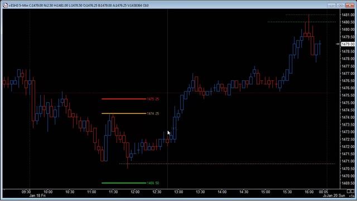357x201 pixels.
Task: Open the chart window icon menu in title bar
Action: click(5, 5)
